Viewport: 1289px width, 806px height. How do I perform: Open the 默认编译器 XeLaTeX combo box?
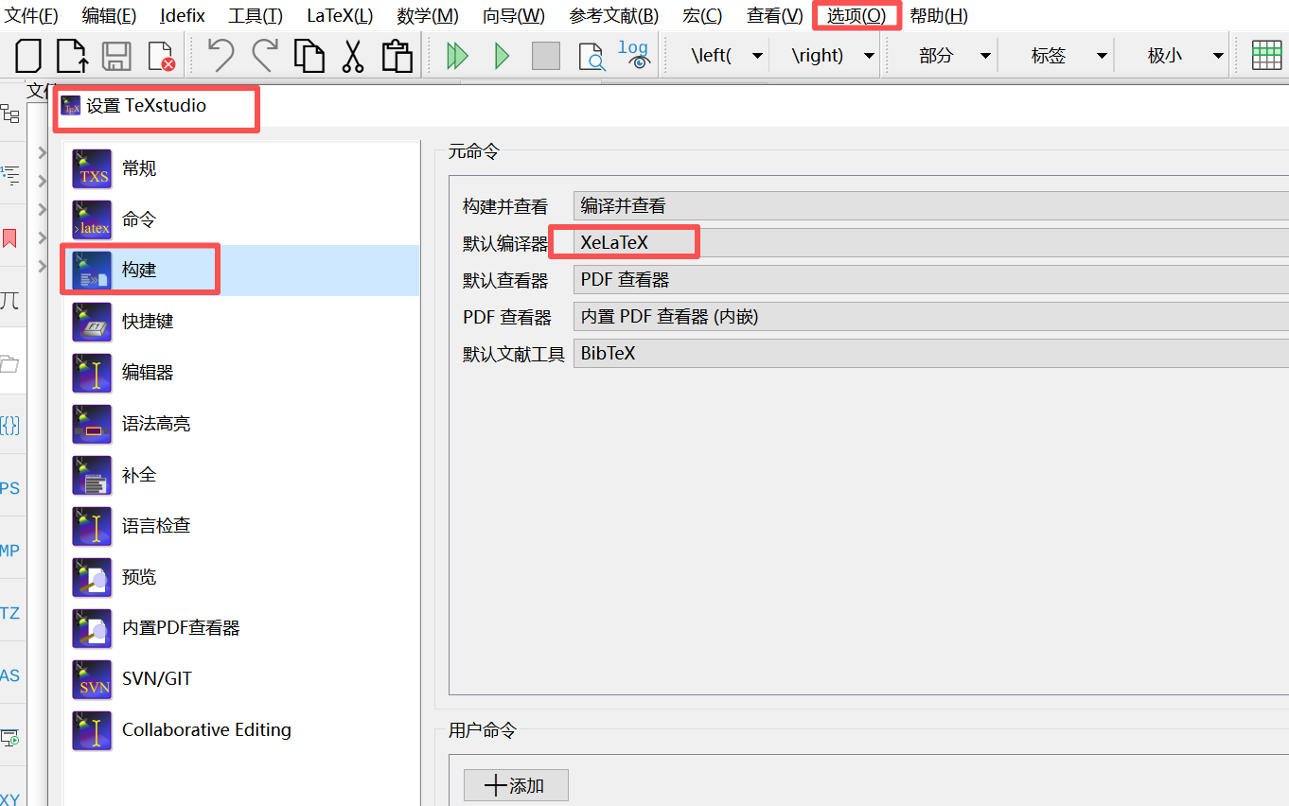(x=931, y=242)
